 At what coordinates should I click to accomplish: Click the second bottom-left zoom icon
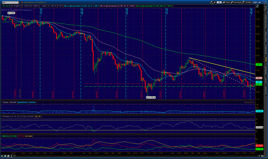click(5, 156)
